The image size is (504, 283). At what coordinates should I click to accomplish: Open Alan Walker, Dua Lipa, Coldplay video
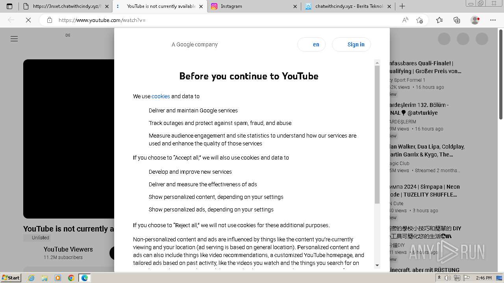click(x=427, y=151)
